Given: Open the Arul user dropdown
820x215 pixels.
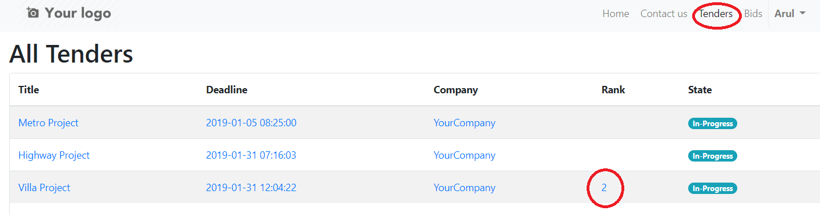Looking at the screenshot, I should 790,14.
